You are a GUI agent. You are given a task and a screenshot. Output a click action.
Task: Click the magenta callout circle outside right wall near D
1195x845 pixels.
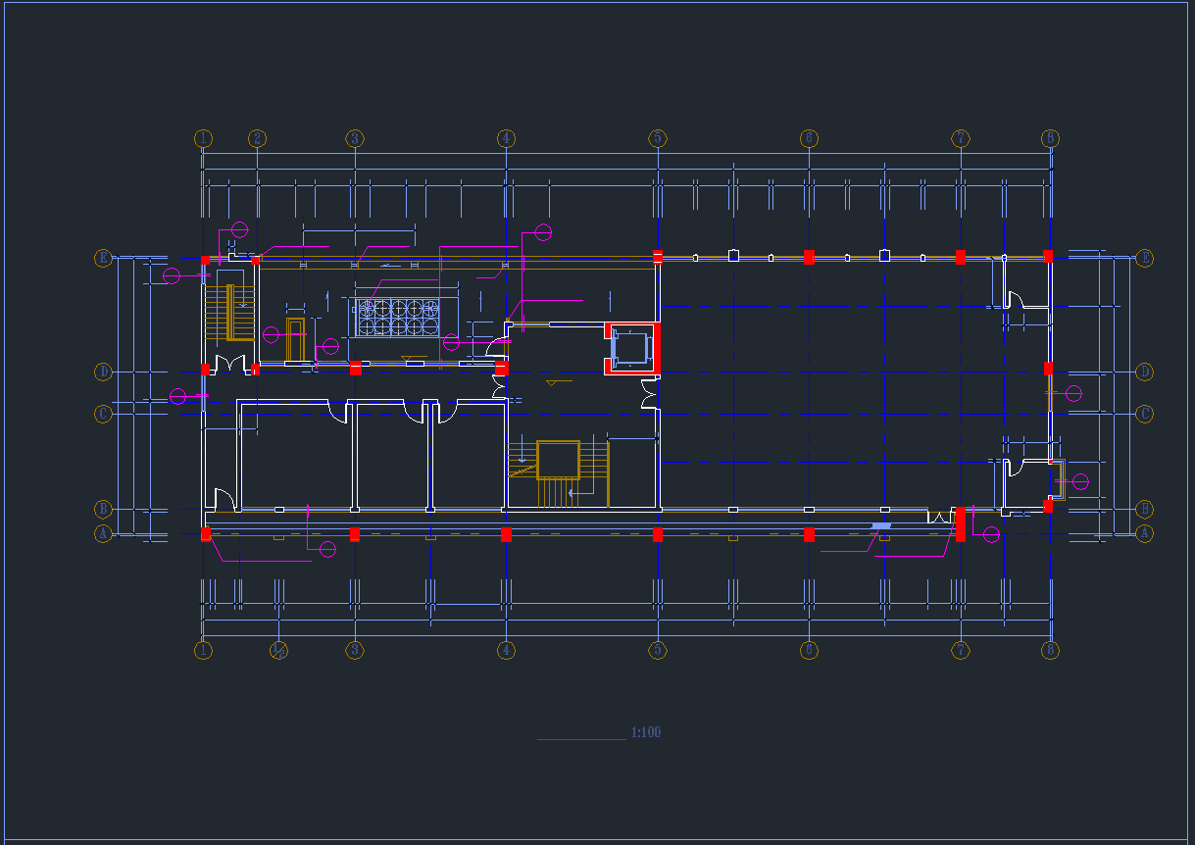[1073, 393]
